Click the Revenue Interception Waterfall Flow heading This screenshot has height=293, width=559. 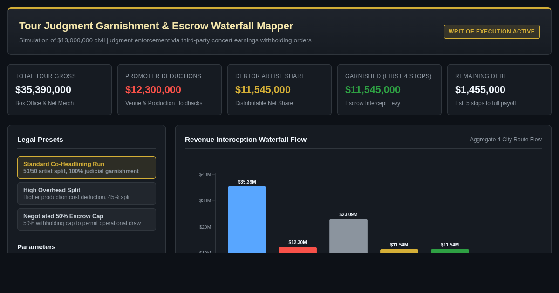[245, 140]
